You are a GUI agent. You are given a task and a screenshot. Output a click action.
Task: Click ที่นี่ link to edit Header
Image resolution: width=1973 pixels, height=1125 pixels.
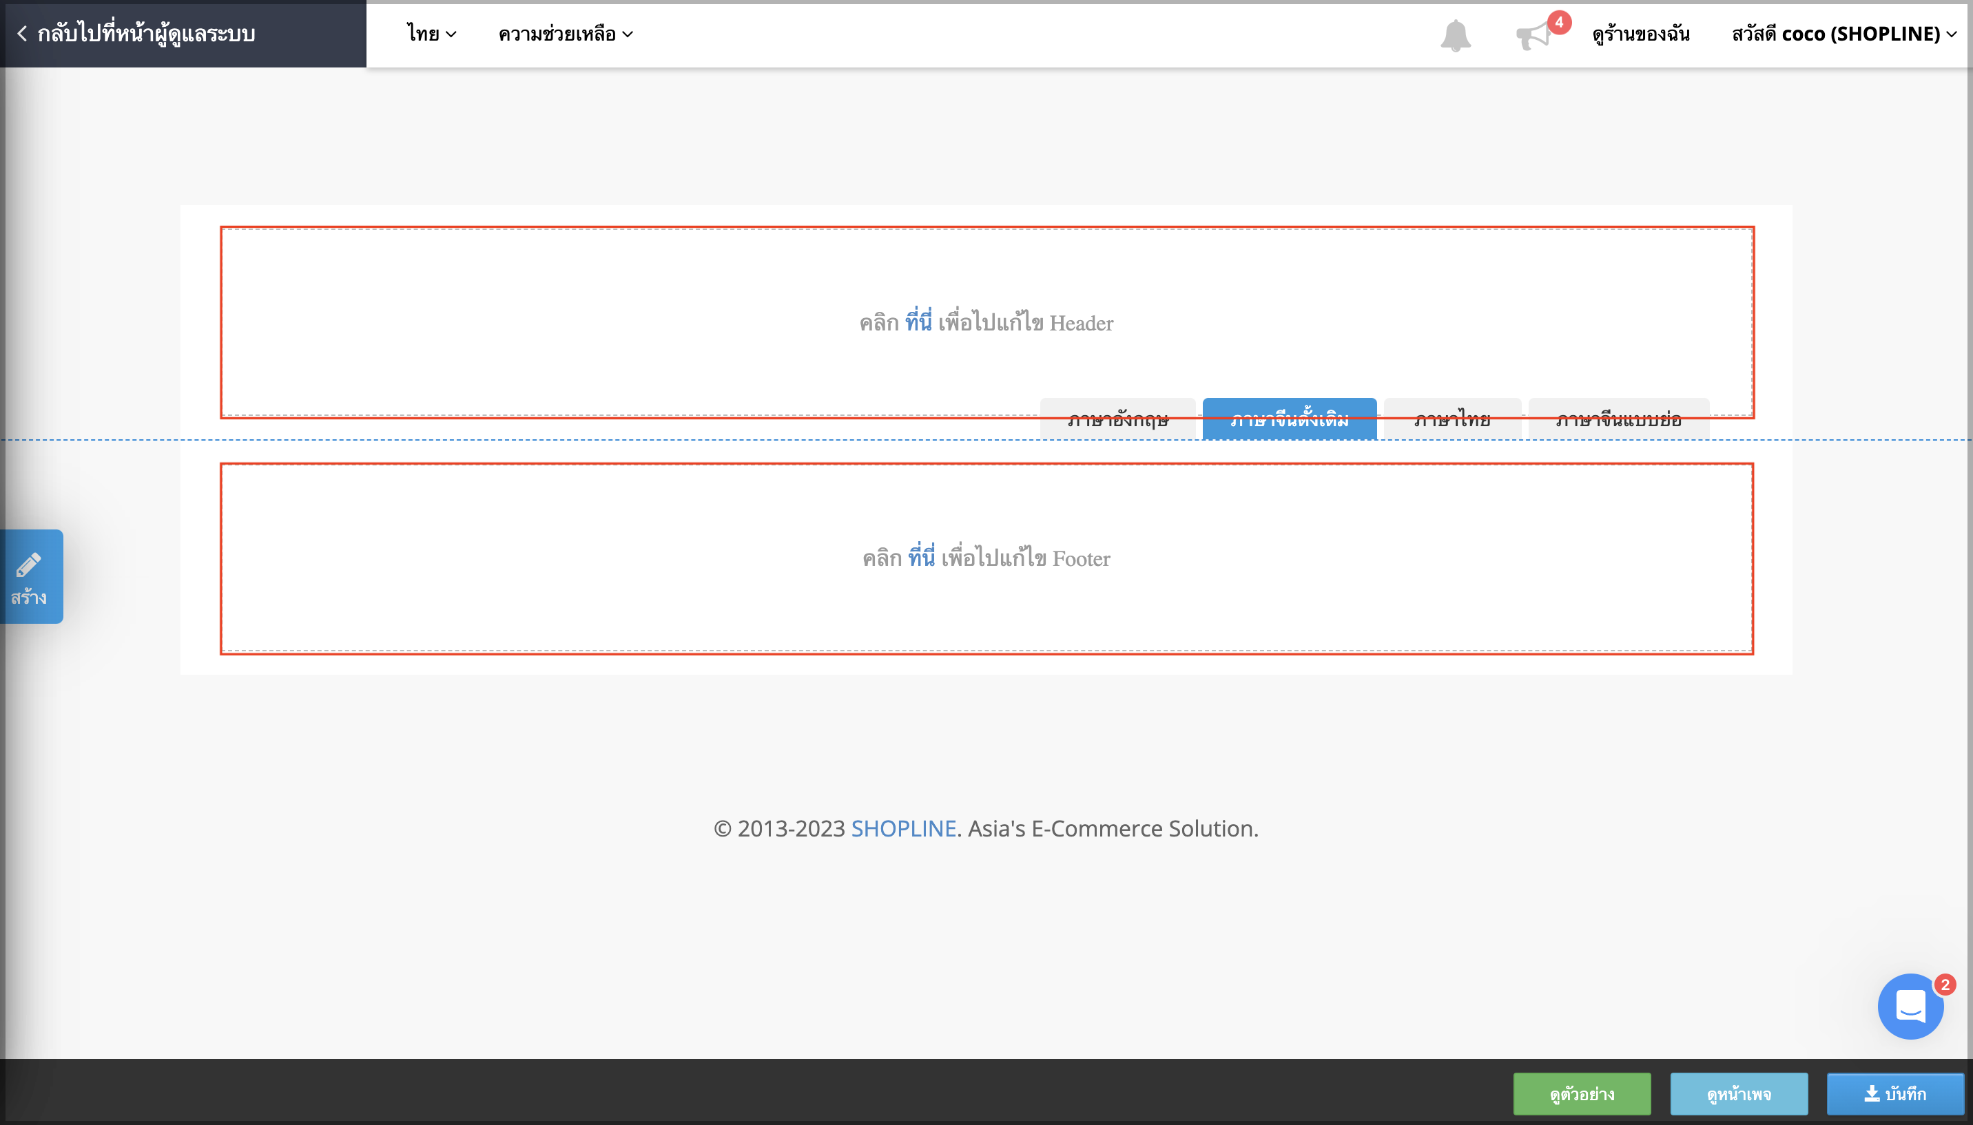pos(918,322)
